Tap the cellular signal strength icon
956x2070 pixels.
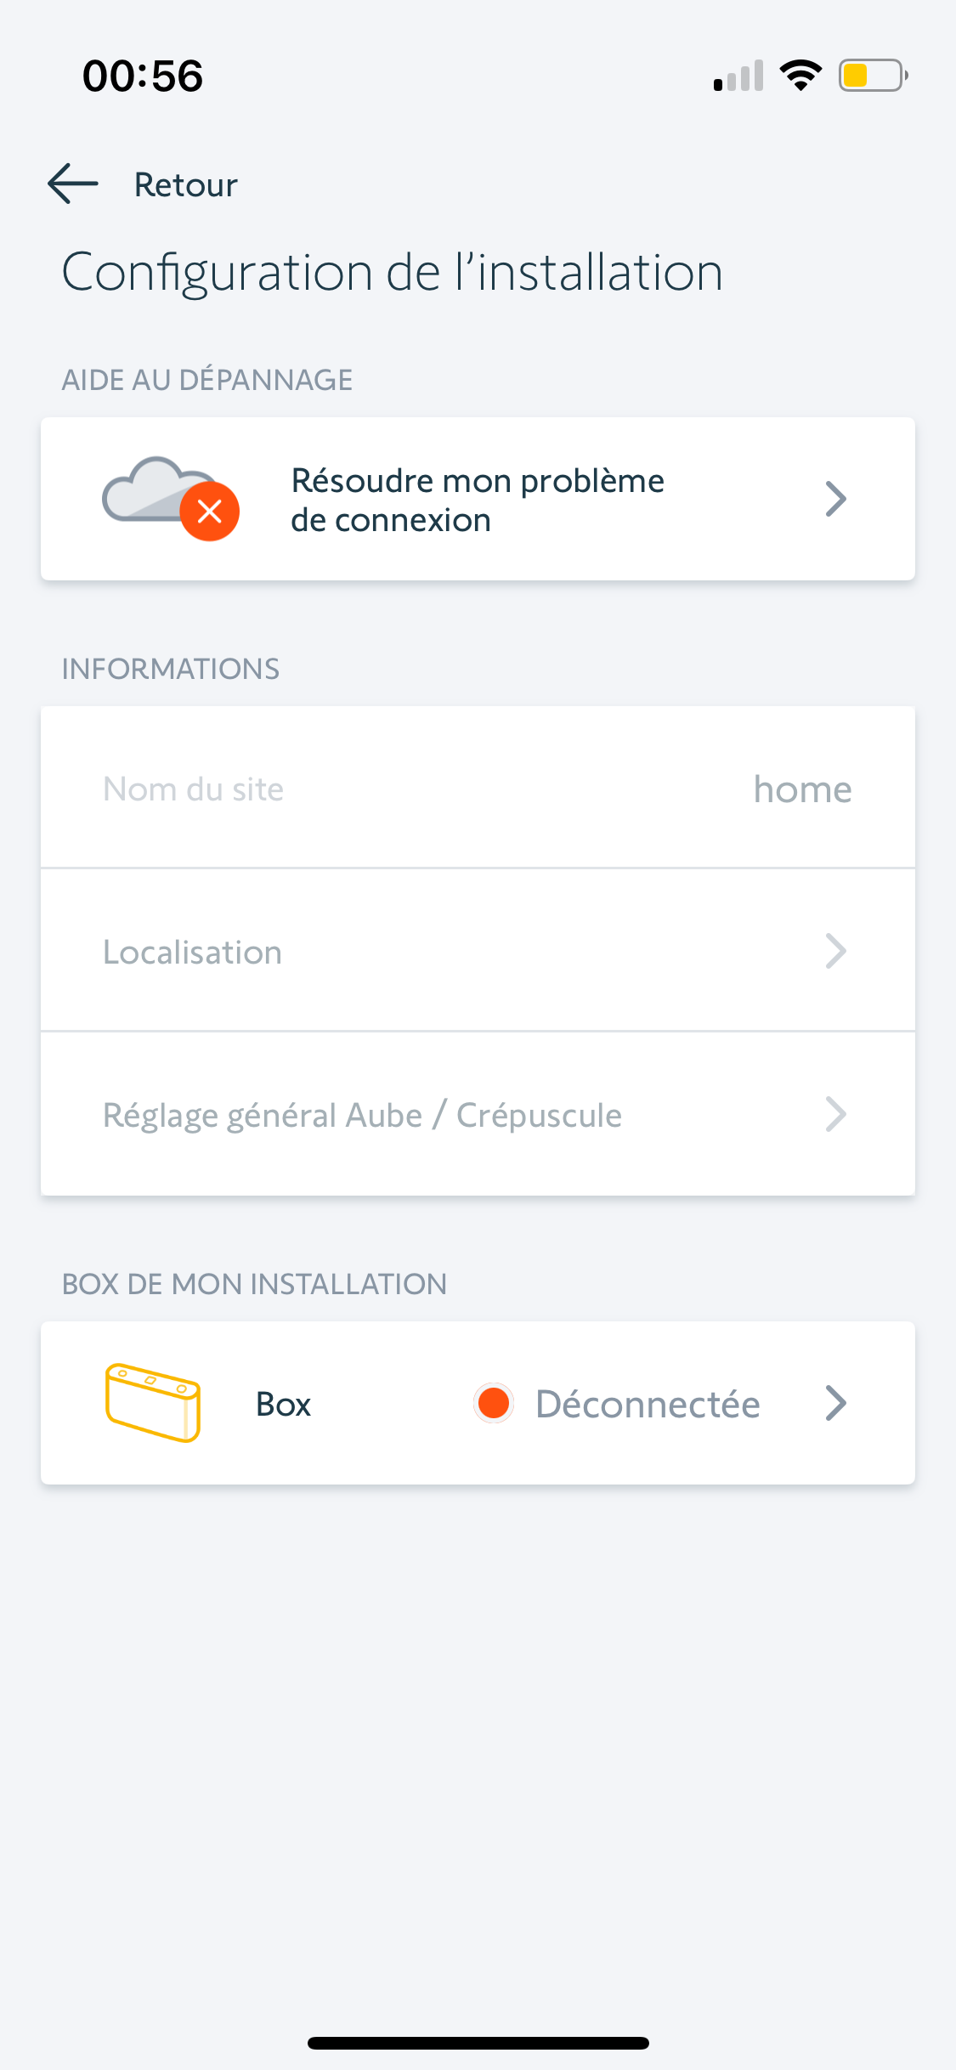(738, 76)
